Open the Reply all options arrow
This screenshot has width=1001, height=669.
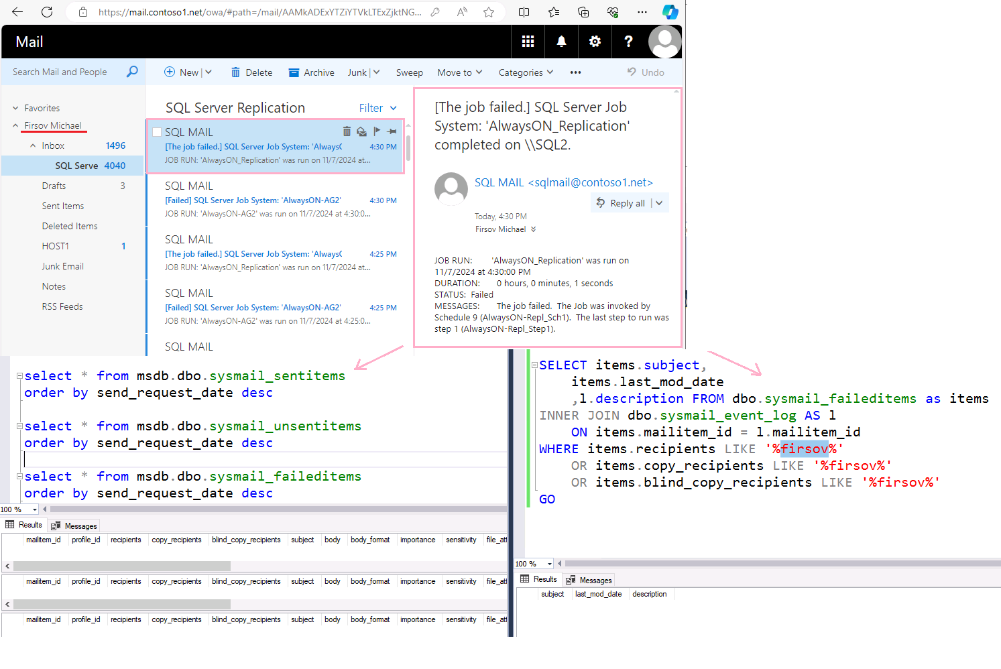(660, 203)
